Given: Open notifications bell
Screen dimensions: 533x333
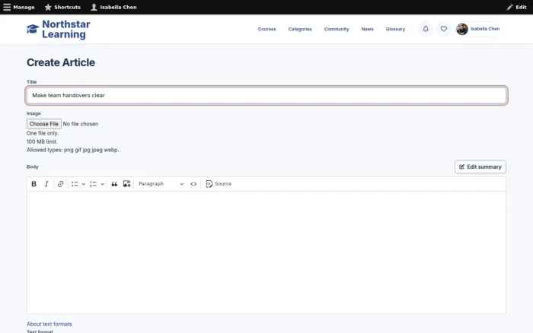Looking at the screenshot, I should [x=426, y=29].
